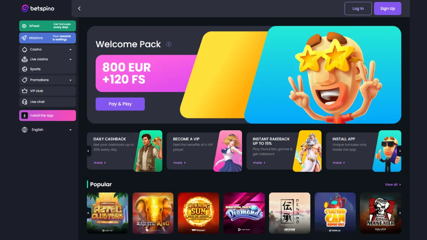Image resolution: width=427 pixels, height=240 pixels.
Task: Open View all popular games
Action: pyautogui.click(x=393, y=185)
